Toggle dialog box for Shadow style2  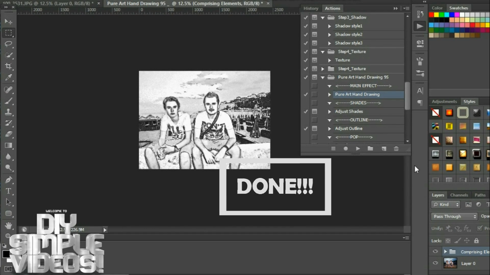coord(315,34)
